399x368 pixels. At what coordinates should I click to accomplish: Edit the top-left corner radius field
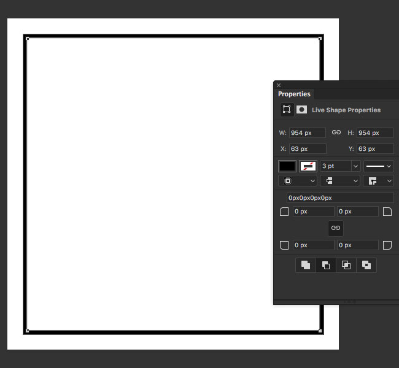point(313,212)
